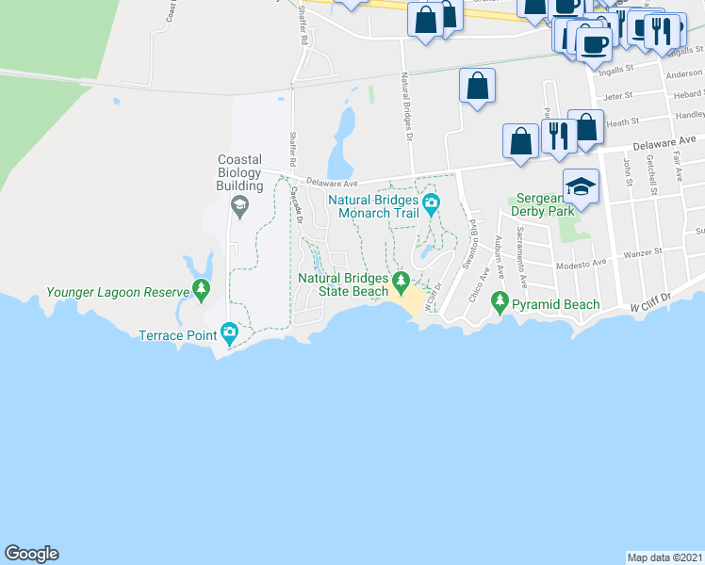
Task: Open the Natural Bridges State Beach pin
Action: coord(401,282)
